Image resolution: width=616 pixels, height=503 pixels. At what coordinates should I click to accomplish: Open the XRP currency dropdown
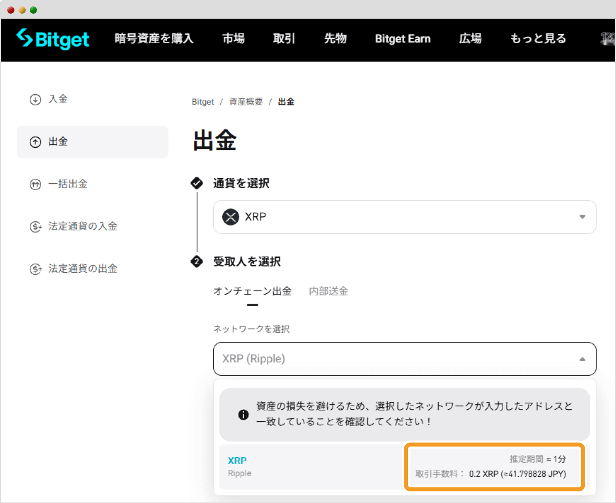[x=582, y=217]
